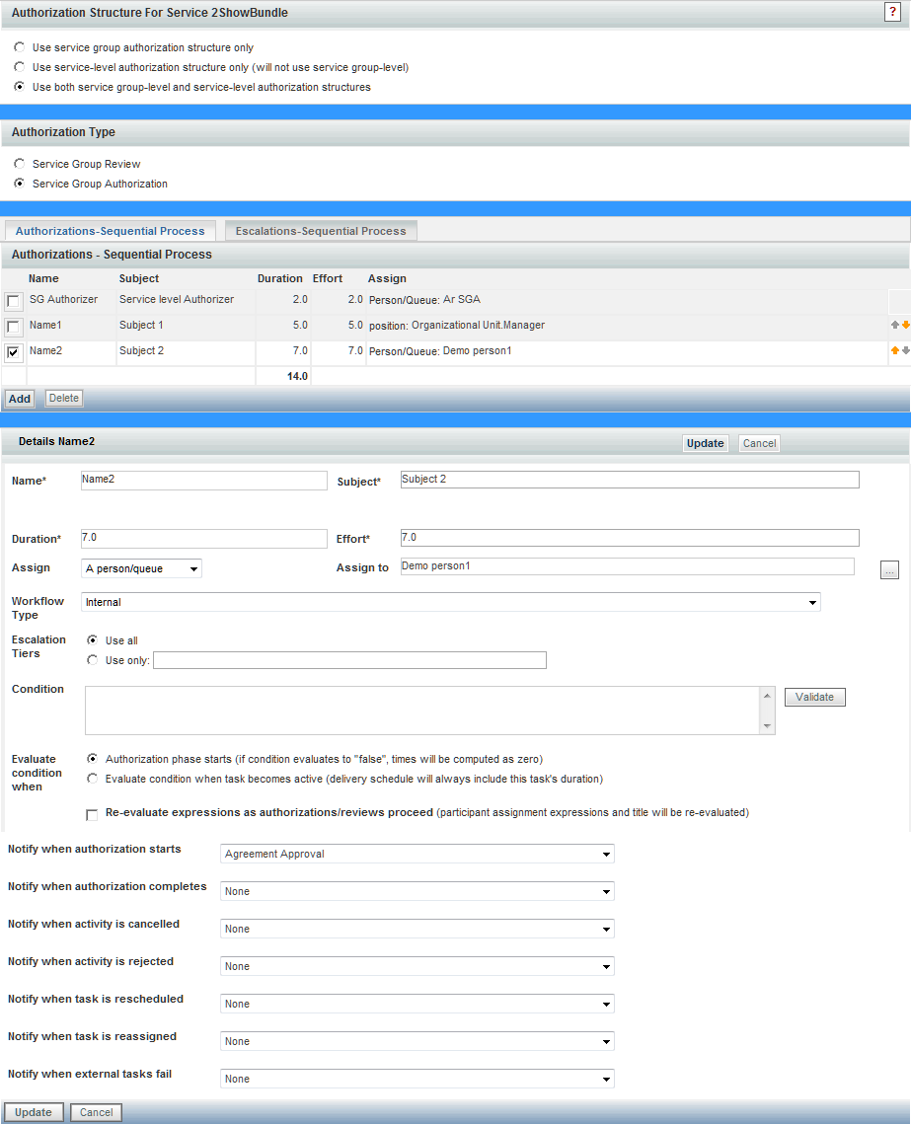Focus the Use only text field

(x=349, y=660)
